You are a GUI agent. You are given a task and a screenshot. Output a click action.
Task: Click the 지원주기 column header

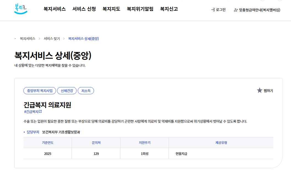[x=145, y=143]
